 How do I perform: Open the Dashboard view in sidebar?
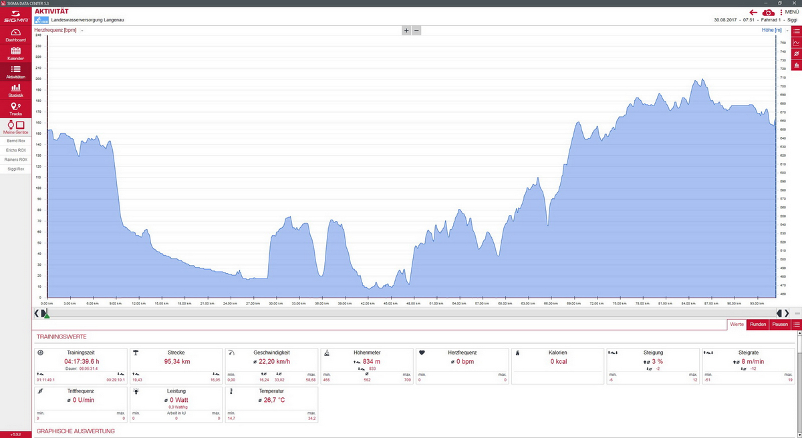point(15,35)
